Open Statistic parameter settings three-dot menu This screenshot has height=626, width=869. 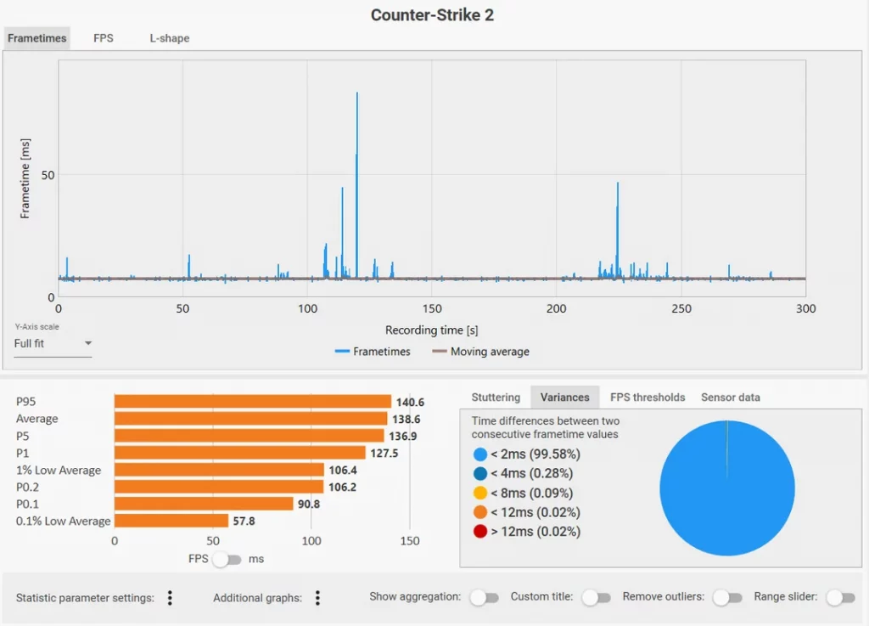click(170, 598)
